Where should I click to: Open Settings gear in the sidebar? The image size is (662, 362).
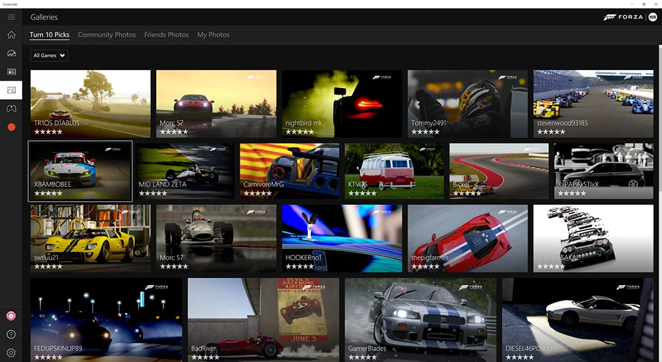coord(11,353)
